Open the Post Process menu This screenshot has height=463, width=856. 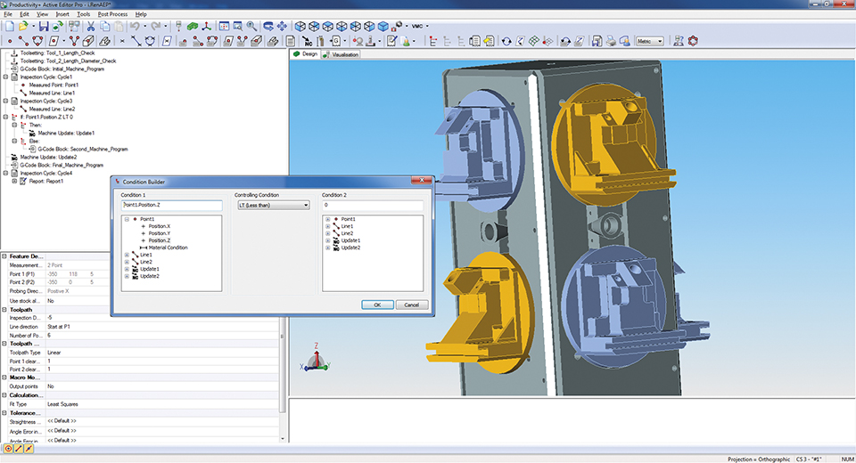click(x=113, y=14)
